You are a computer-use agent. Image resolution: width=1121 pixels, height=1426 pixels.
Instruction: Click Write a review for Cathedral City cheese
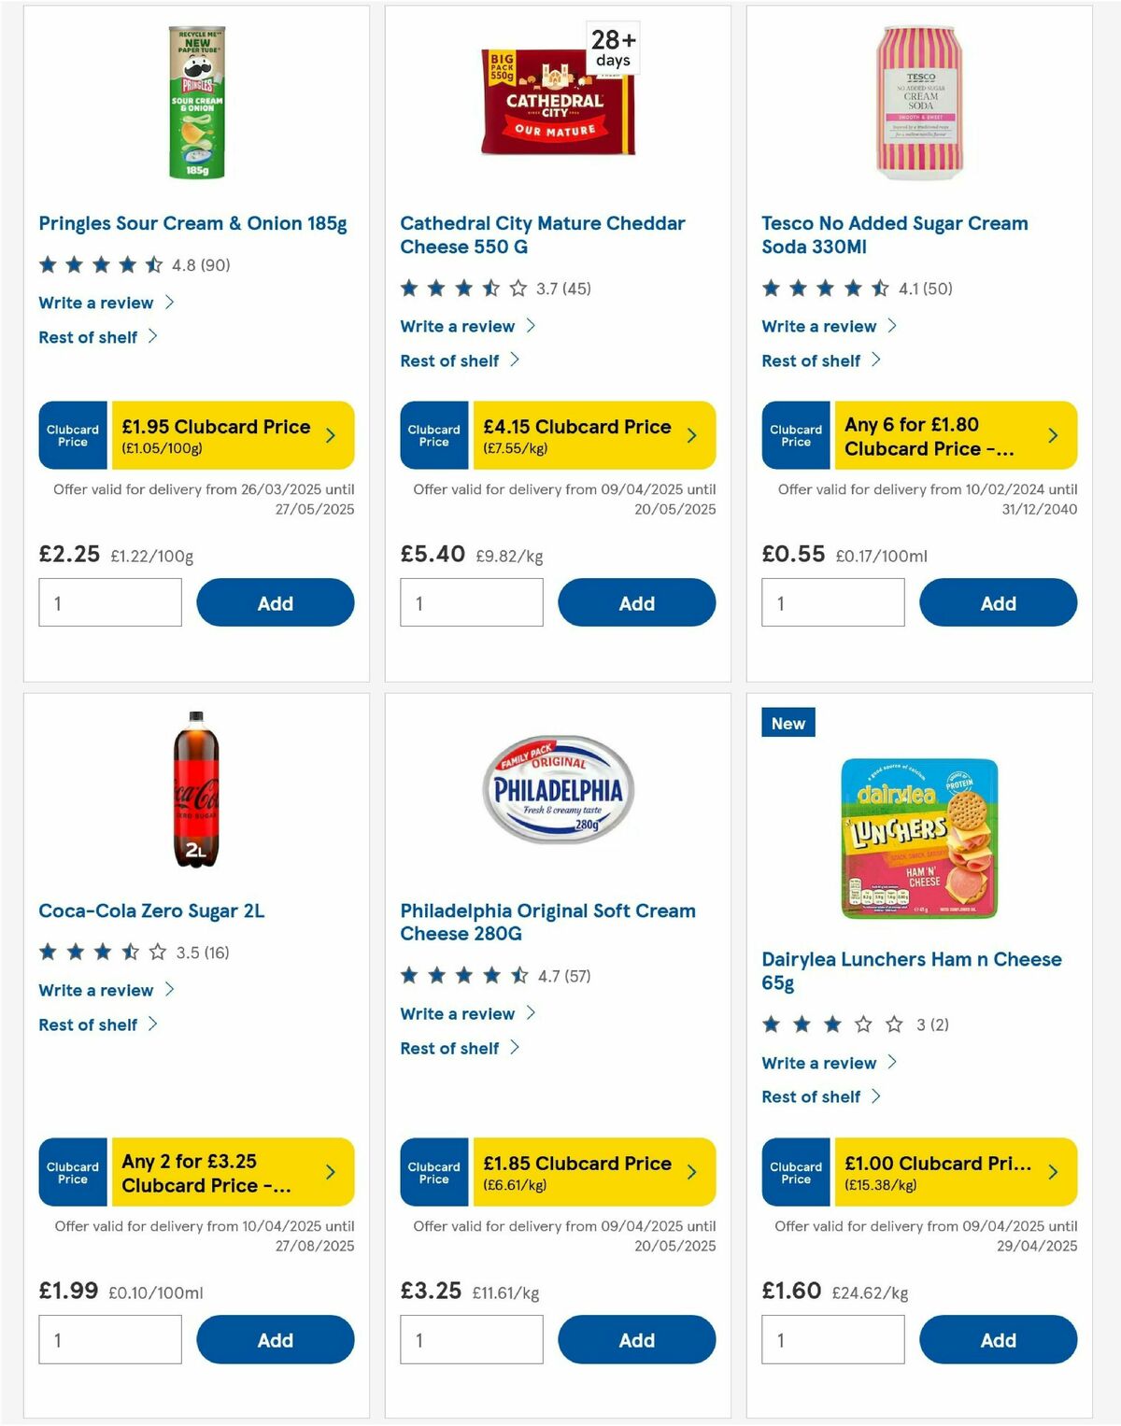click(458, 326)
